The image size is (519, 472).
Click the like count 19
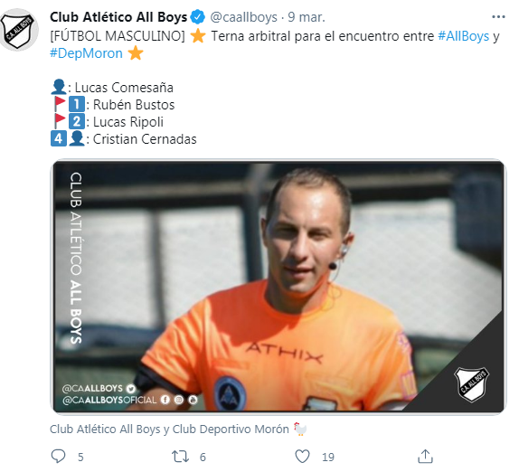coord(328,458)
